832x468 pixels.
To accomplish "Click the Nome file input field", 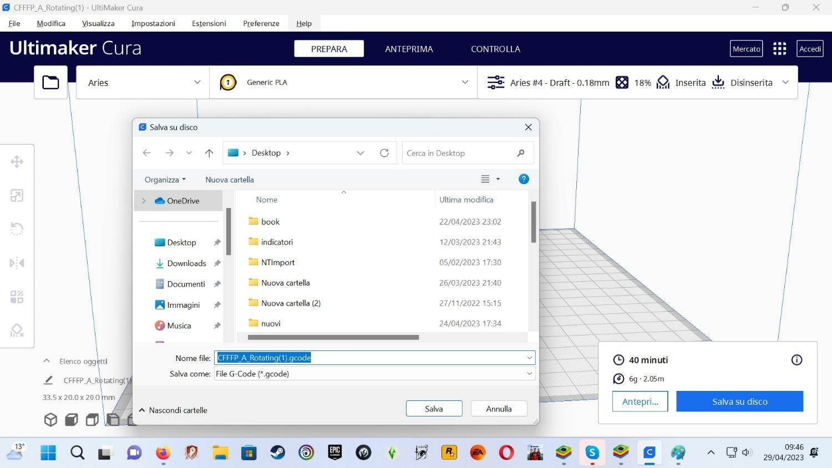I will click(x=374, y=358).
